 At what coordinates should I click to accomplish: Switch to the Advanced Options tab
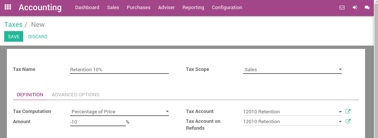75,94
